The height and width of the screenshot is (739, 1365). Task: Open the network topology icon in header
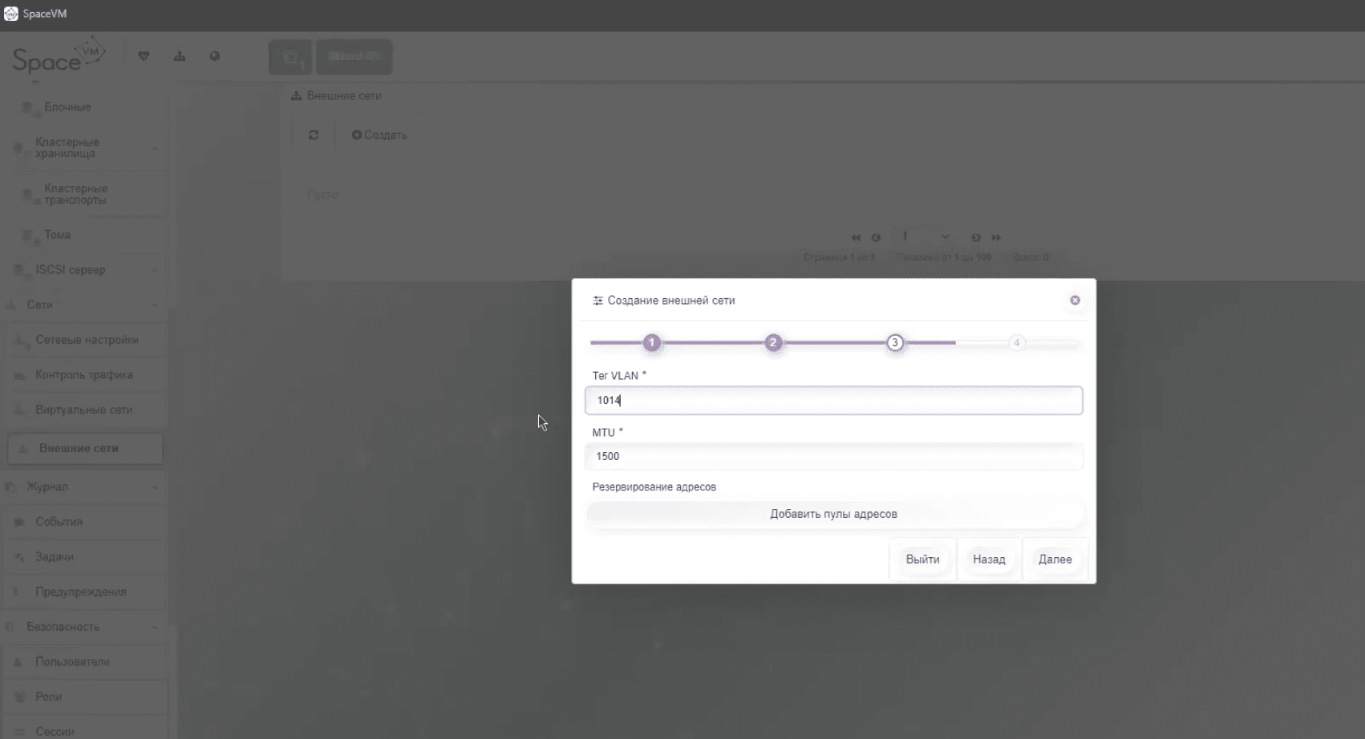(180, 56)
